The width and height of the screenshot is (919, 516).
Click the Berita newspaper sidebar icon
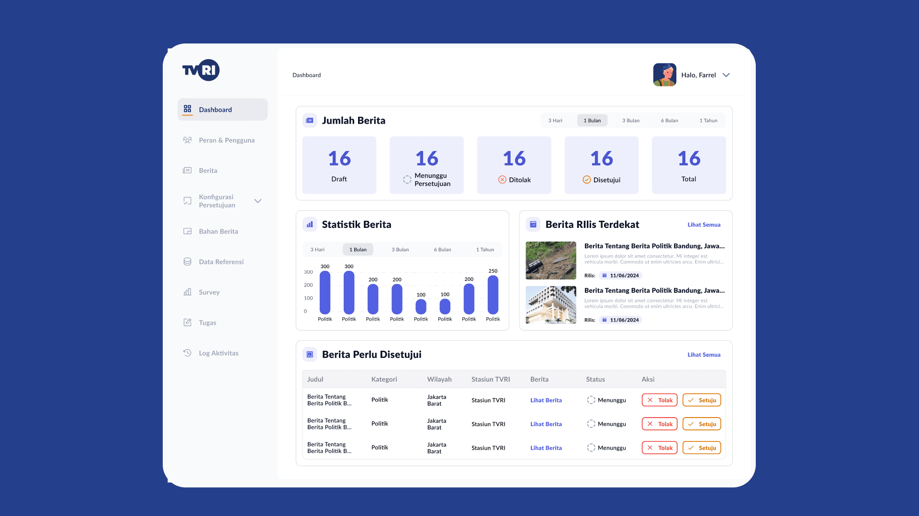(x=187, y=171)
